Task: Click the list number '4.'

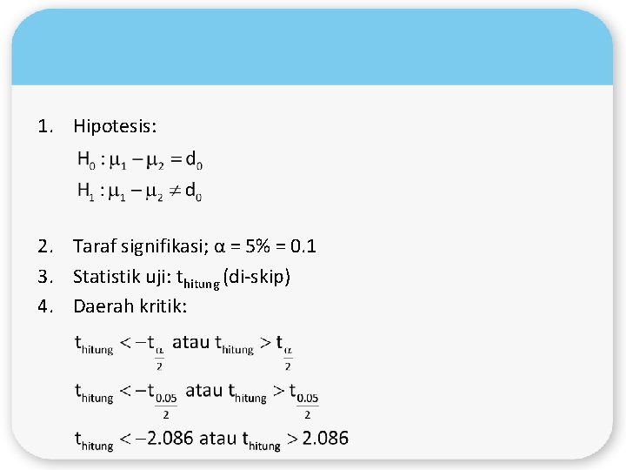Action: (47, 306)
